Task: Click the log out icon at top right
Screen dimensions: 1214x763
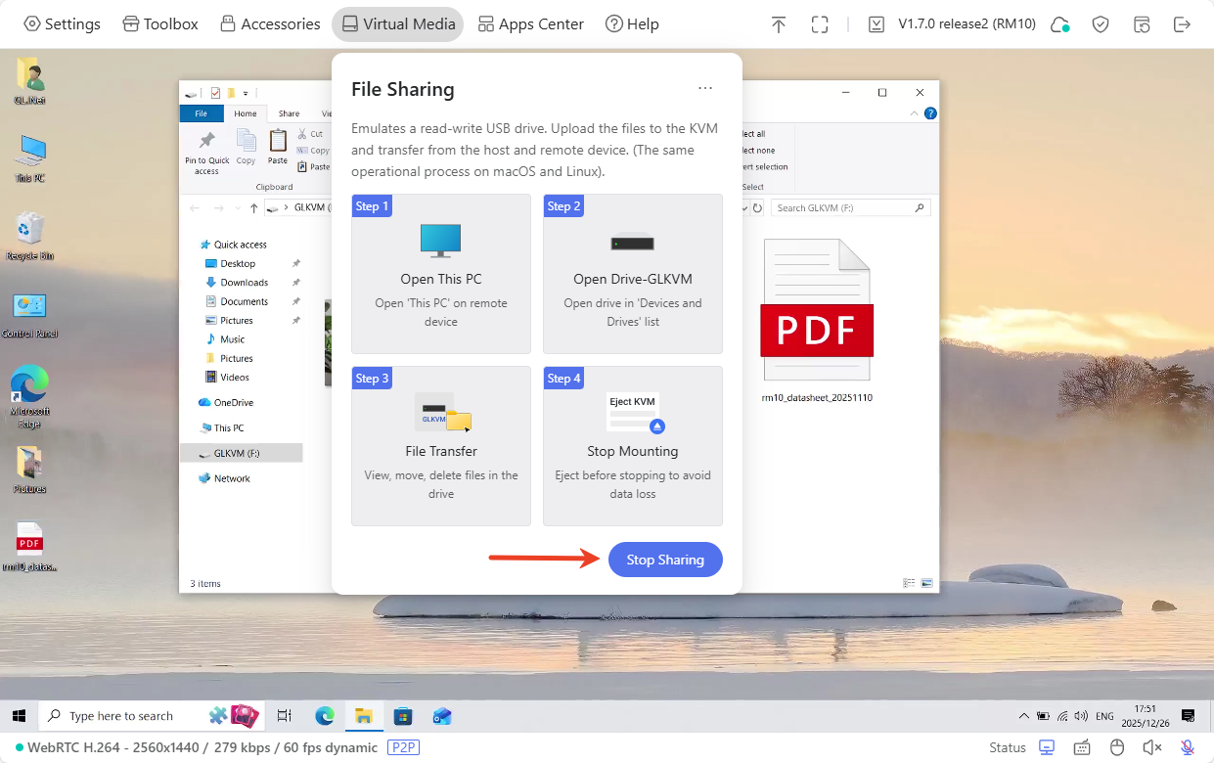Action: click(1182, 24)
